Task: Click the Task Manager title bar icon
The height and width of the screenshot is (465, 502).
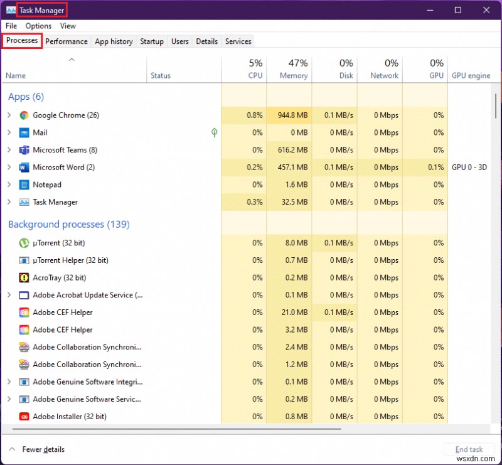Action: point(11,10)
